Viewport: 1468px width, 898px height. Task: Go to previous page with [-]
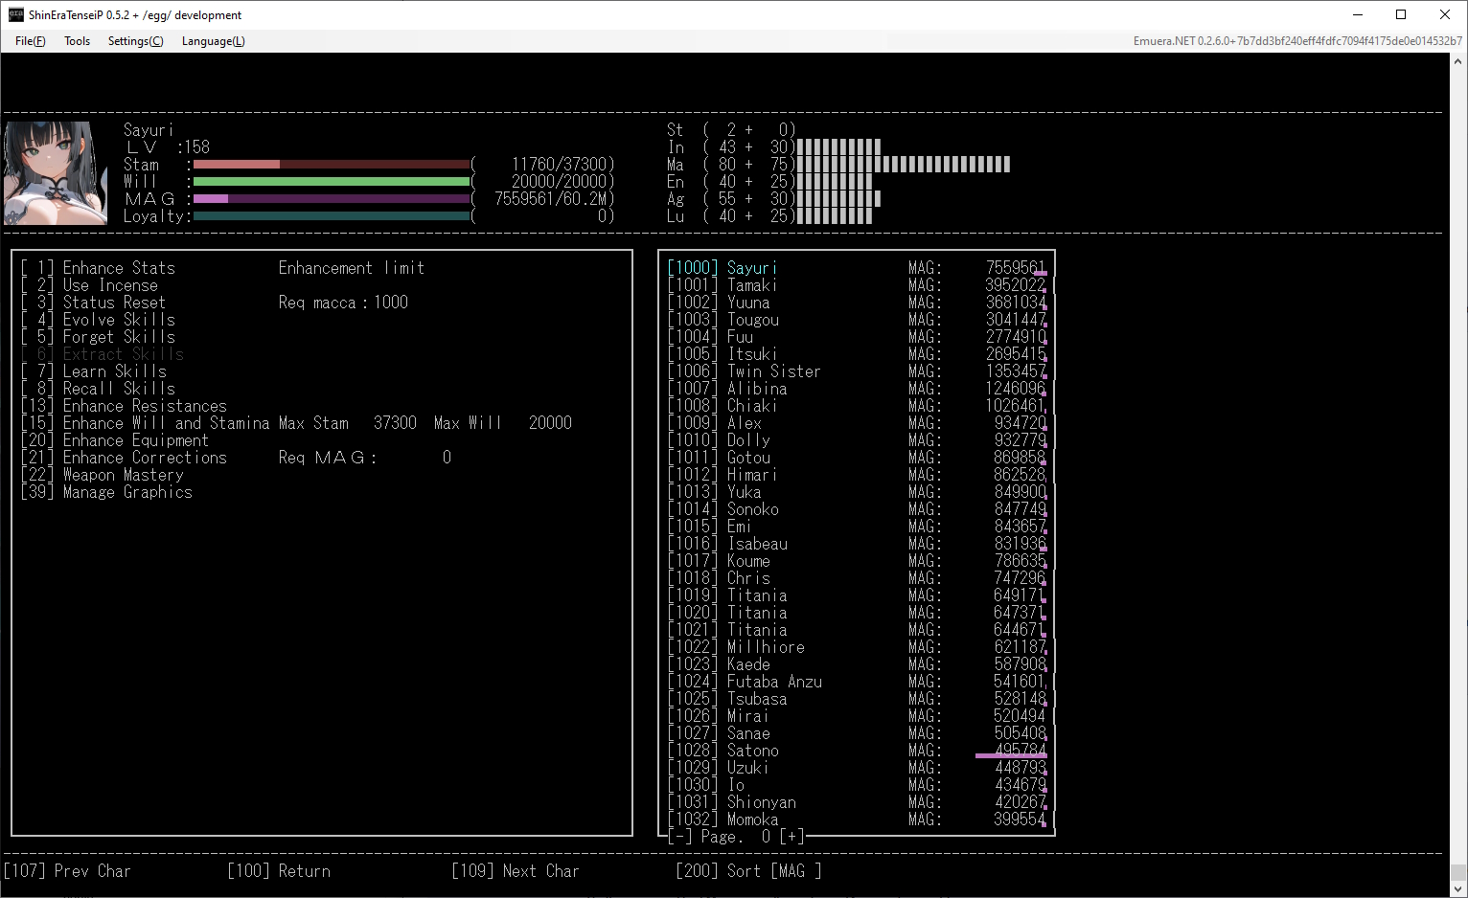[679, 837]
